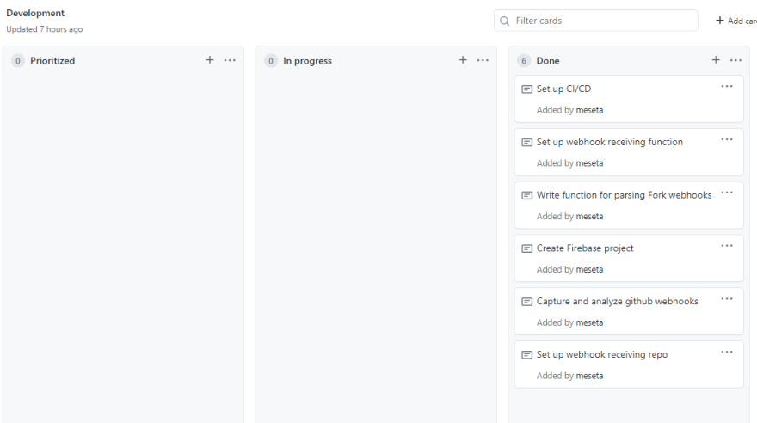
Task: Click the Updated 7 hours ago text
Action: [x=45, y=29]
